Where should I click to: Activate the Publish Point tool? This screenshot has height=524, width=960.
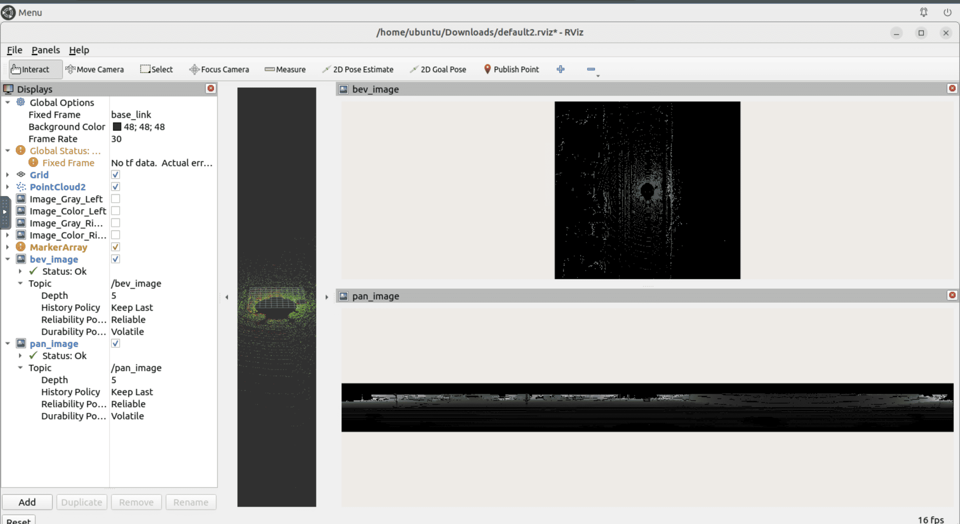tap(511, 69)
